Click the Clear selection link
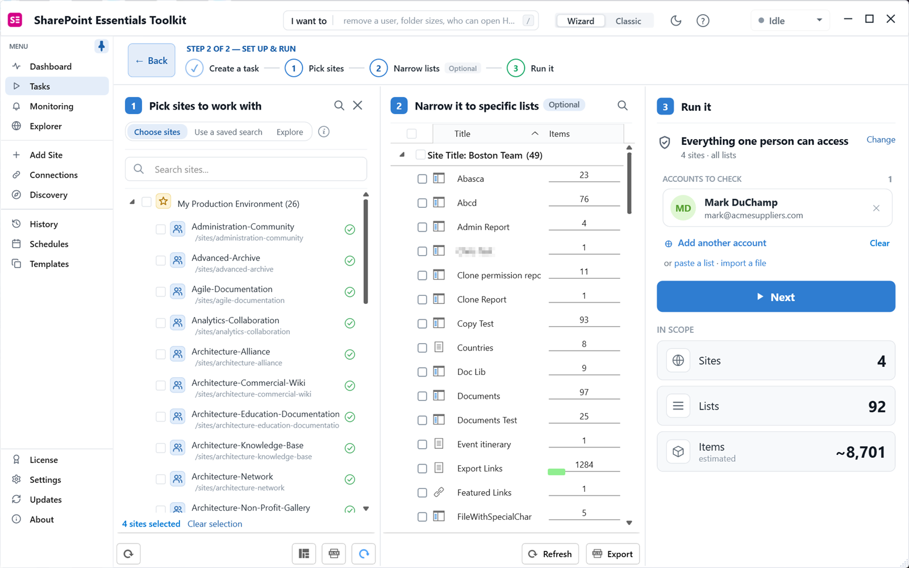This screenshot has height=568, width=909. click(x=215, y=524)
